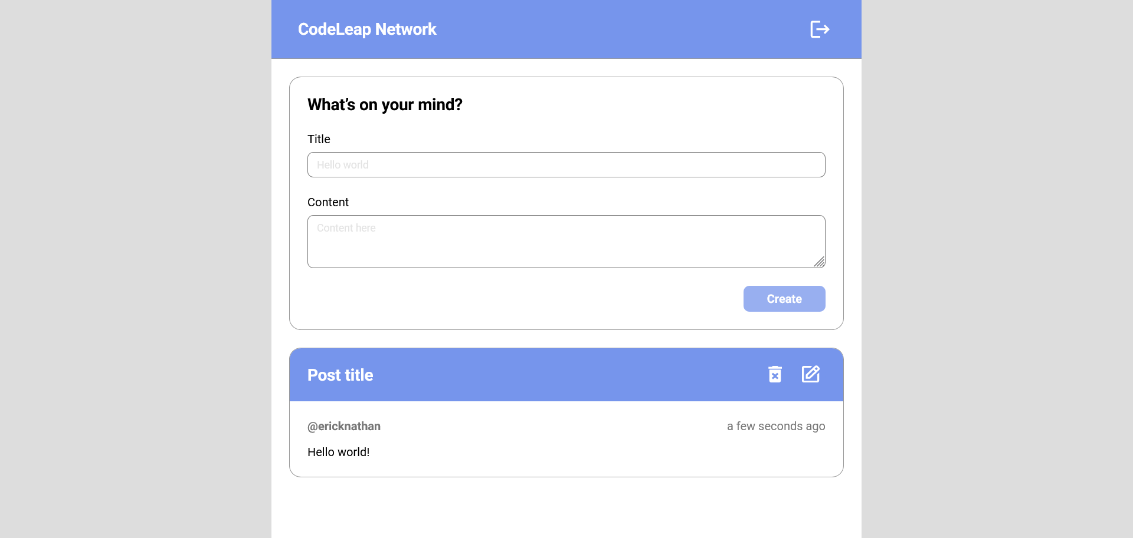Image resolution: width=1133 pixels, height=538 pixels.
Task: Click the blue post header between title and icons
Action: click(566, 375)
